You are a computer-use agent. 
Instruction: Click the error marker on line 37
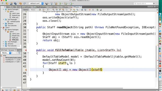(26, 50)
